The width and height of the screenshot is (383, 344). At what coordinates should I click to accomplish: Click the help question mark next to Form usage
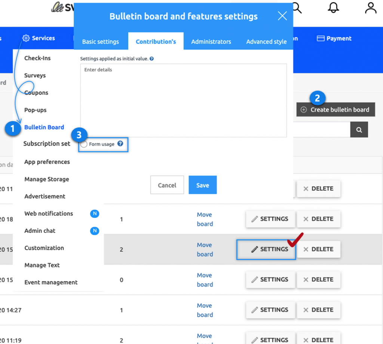click(120, 143)
